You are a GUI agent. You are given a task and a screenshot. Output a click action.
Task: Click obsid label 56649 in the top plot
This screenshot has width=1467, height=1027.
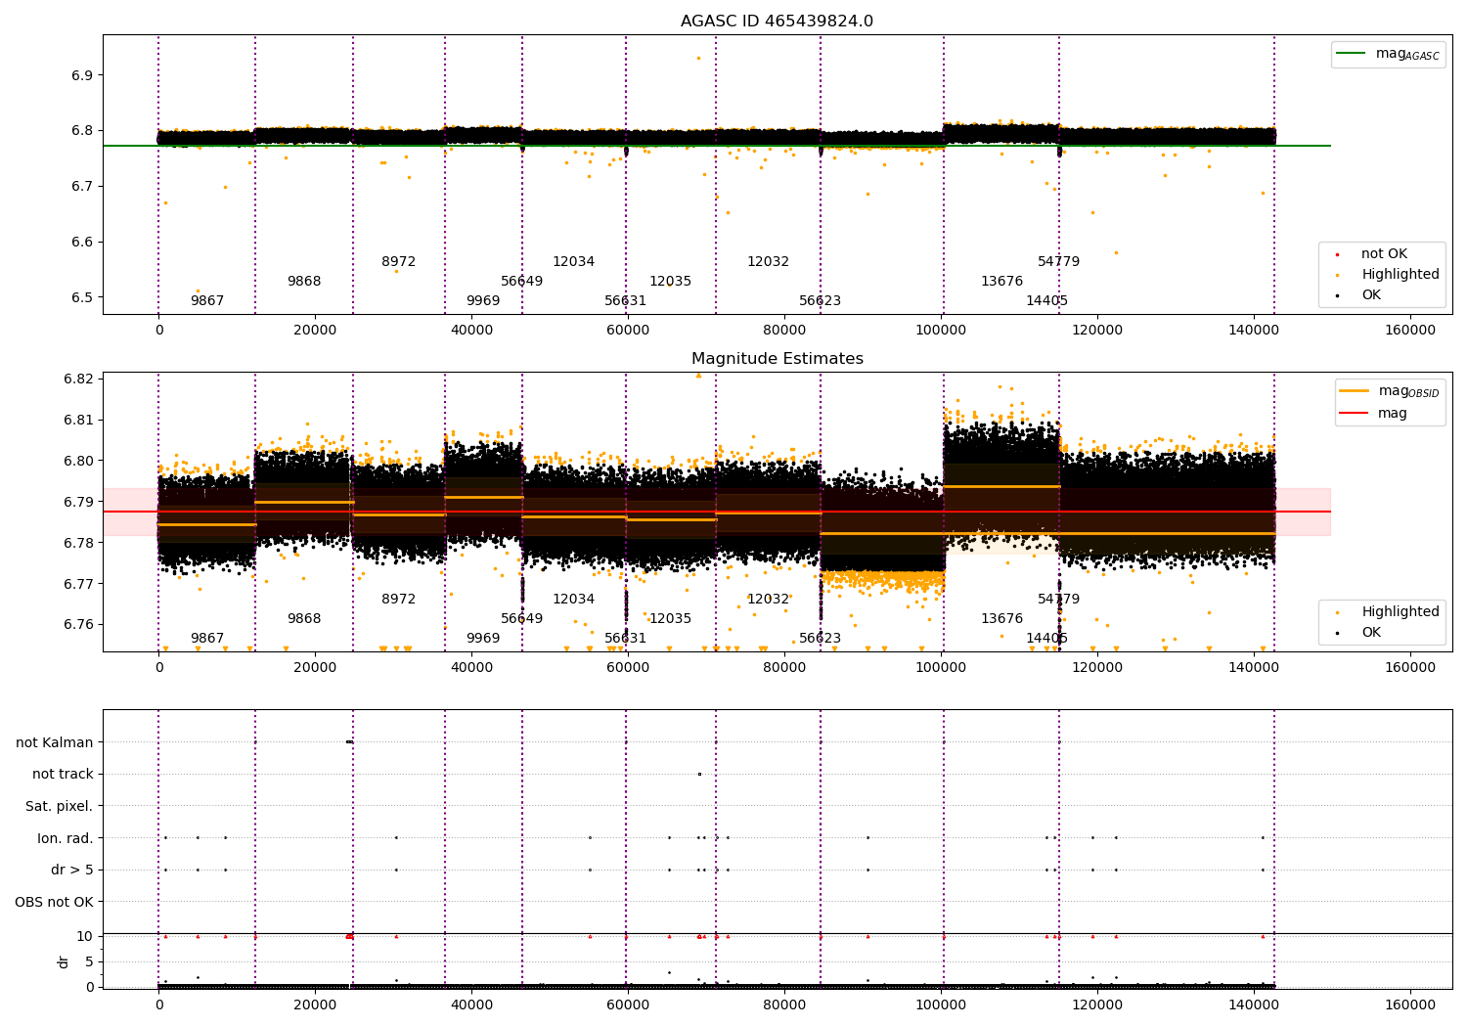[522, 282]
